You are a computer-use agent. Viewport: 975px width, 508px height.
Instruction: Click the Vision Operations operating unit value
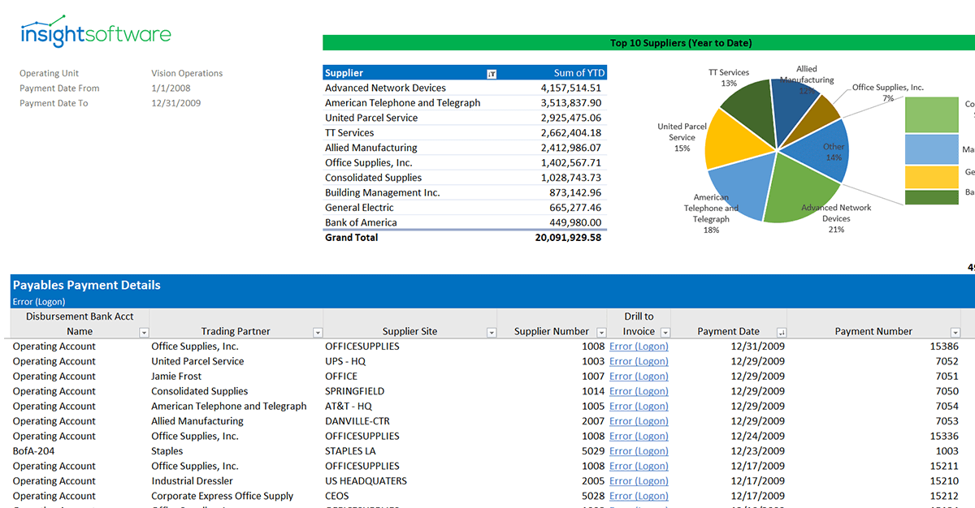187,73
